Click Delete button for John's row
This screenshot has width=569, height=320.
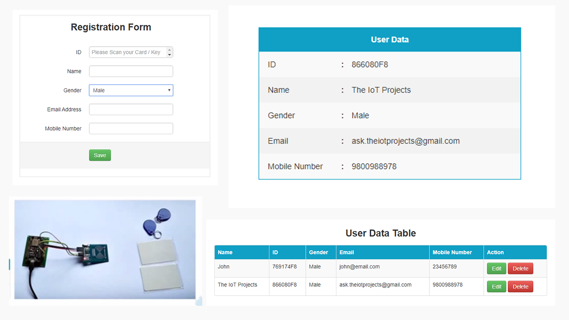coord(520,268)
